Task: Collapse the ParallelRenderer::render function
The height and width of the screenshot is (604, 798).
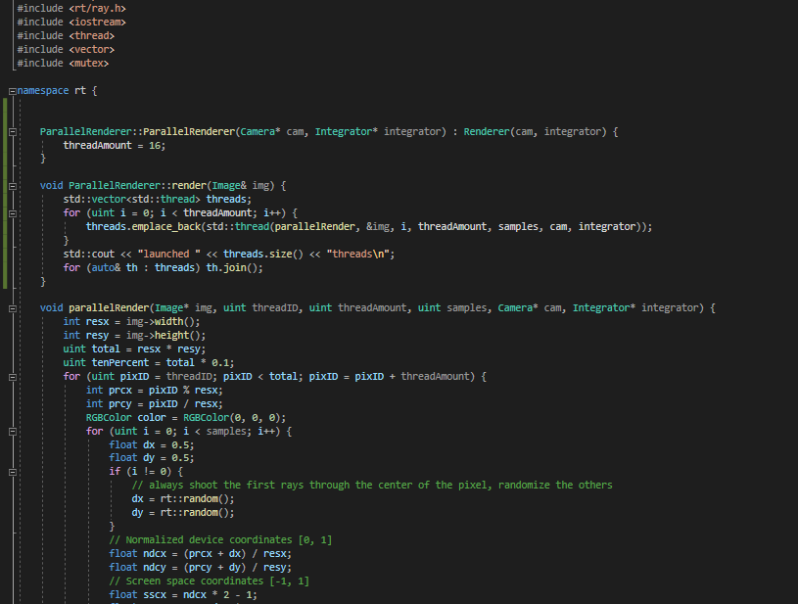Action: [x=12, y=186]
